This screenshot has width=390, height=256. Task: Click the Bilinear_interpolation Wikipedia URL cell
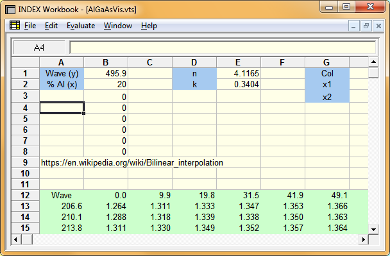point(132,162)
